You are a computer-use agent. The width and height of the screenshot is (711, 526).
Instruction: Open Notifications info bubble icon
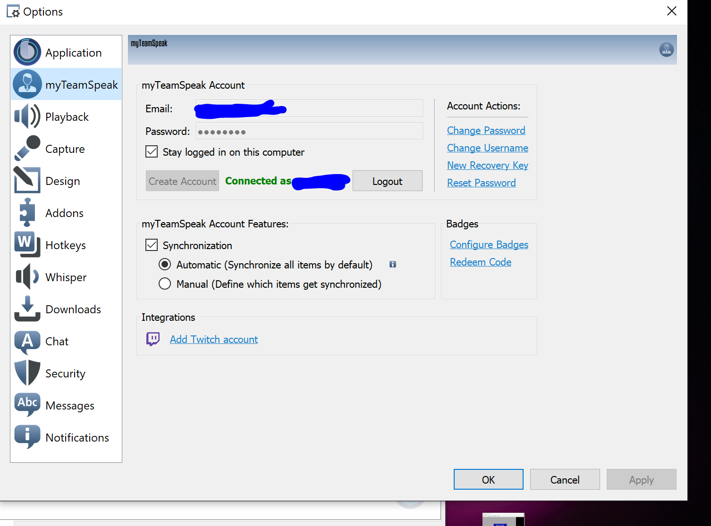tap(27, 436)
